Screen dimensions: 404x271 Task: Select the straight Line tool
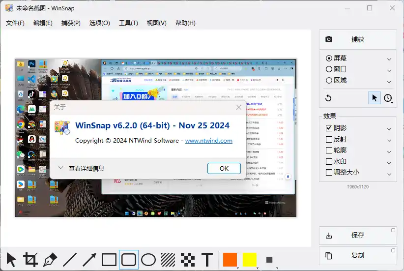[x=70, y=260]
